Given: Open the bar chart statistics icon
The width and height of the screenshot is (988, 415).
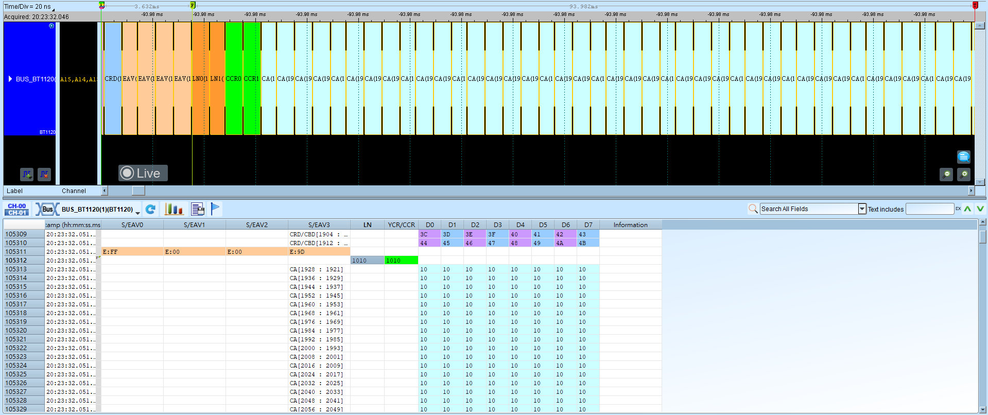Looking at the screenshot, I should click(x=174, y=209).
